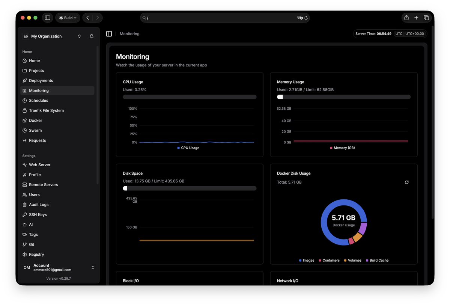Open Audit Logs page
The width and height of the screenshot is (450, 306).
pos(57,205)
